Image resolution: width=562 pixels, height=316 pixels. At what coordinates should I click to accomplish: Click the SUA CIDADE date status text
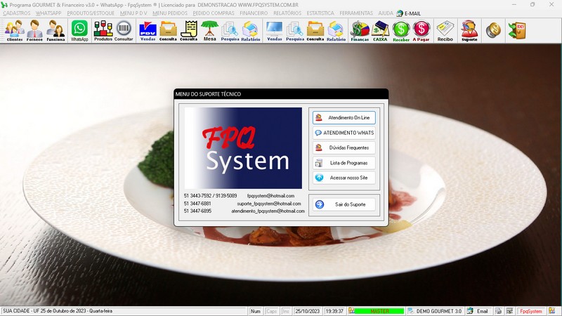coord(58,311)
